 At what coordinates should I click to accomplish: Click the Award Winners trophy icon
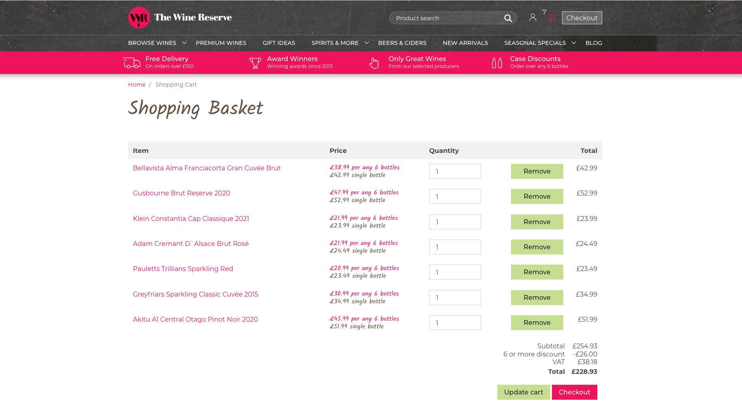tap(255, 63)
